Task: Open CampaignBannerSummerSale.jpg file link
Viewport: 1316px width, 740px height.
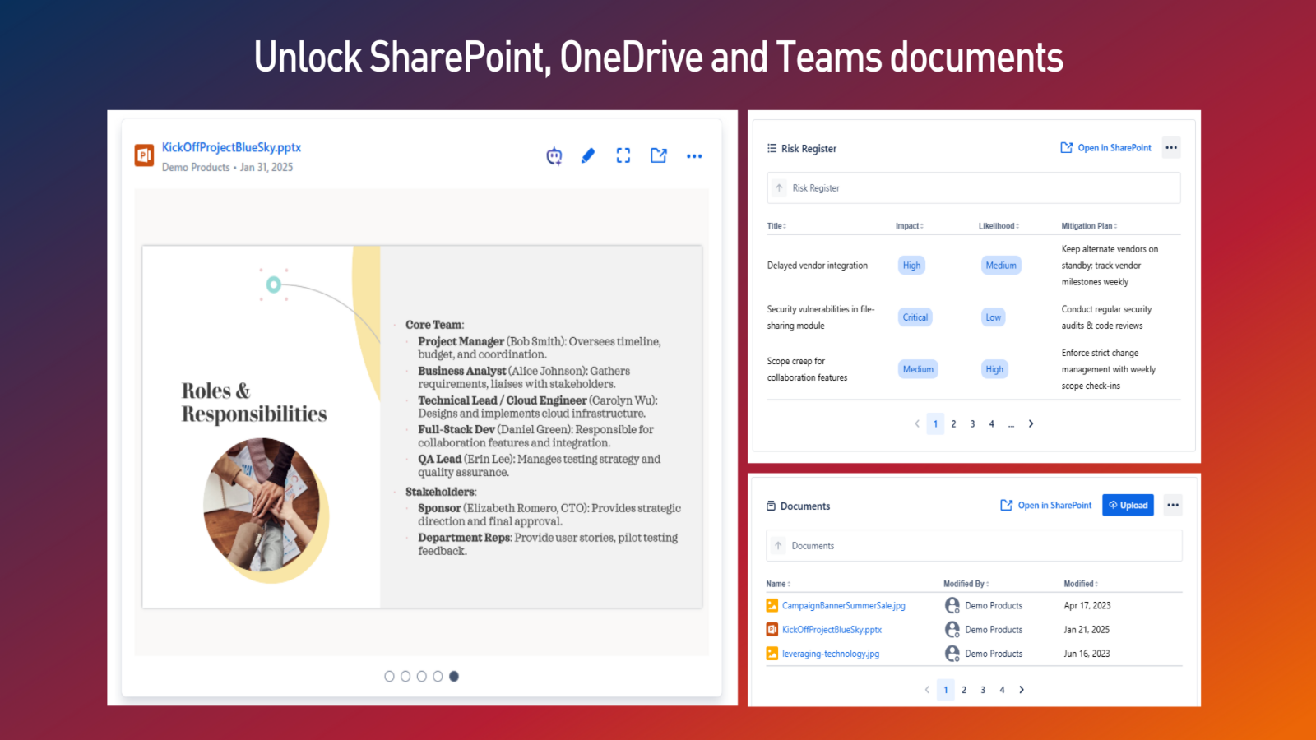Action: tap(843, 606)
